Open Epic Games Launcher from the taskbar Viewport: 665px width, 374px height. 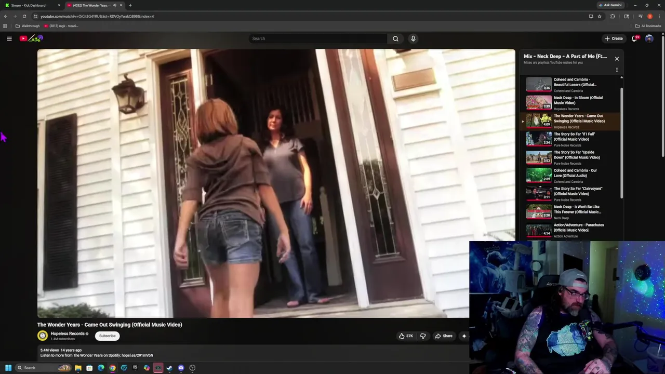[x=135, y=368]
